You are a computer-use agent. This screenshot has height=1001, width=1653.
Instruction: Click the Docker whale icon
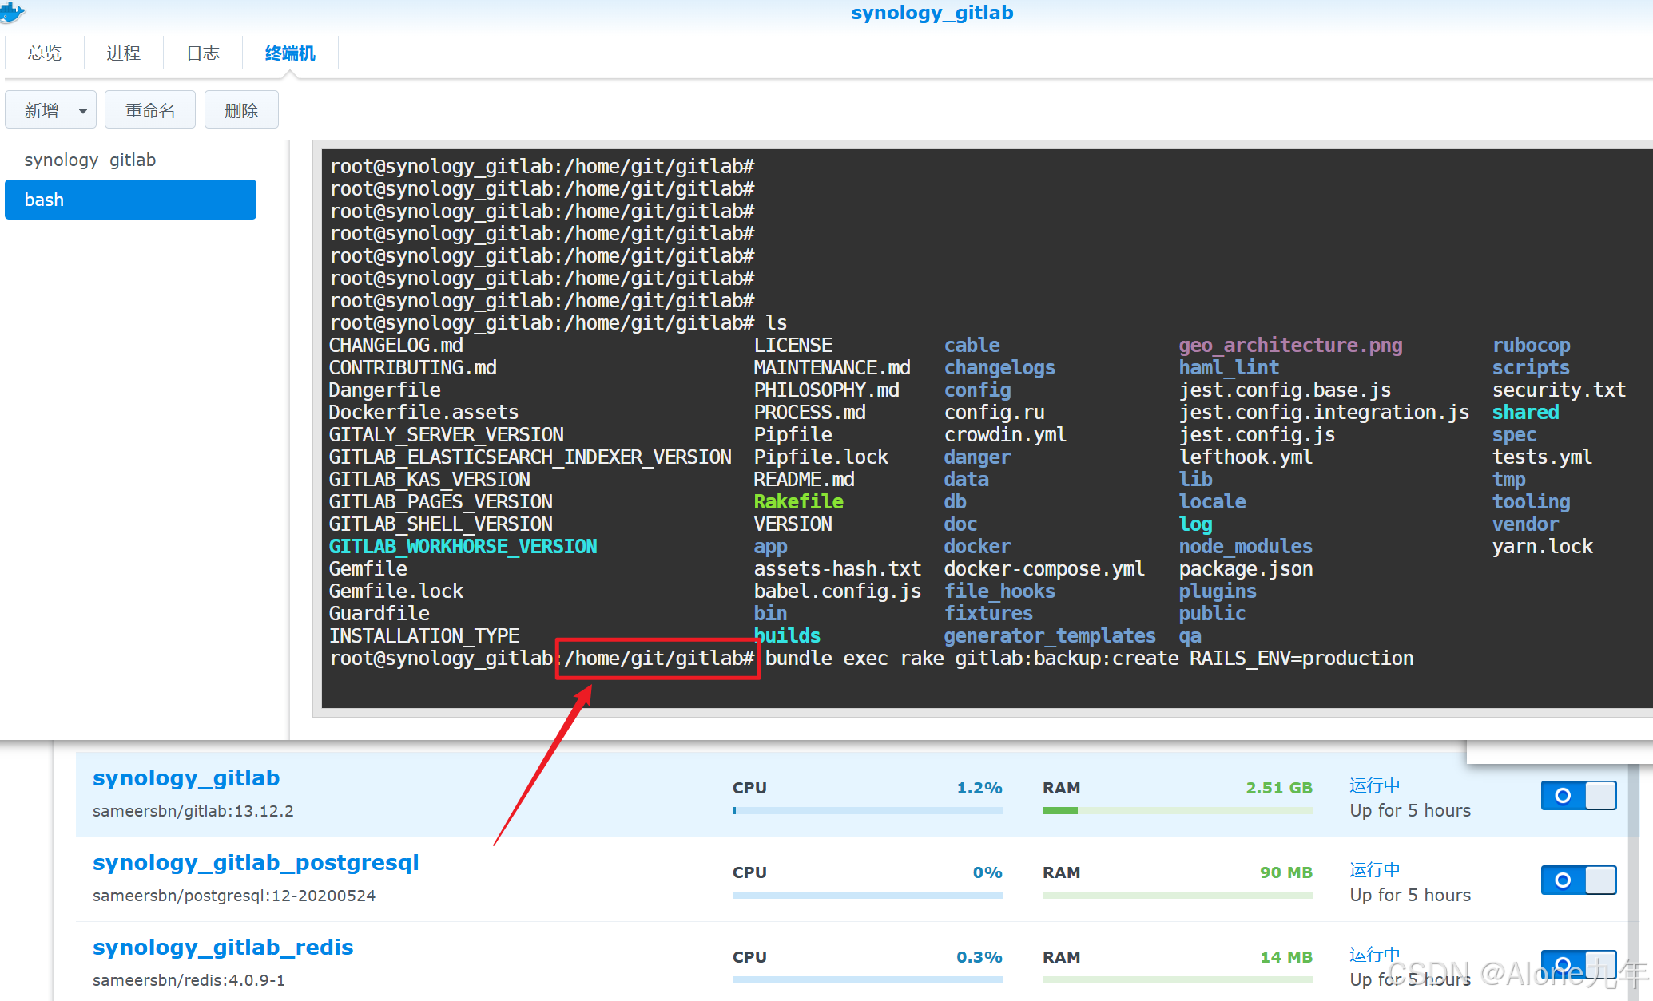12,11
